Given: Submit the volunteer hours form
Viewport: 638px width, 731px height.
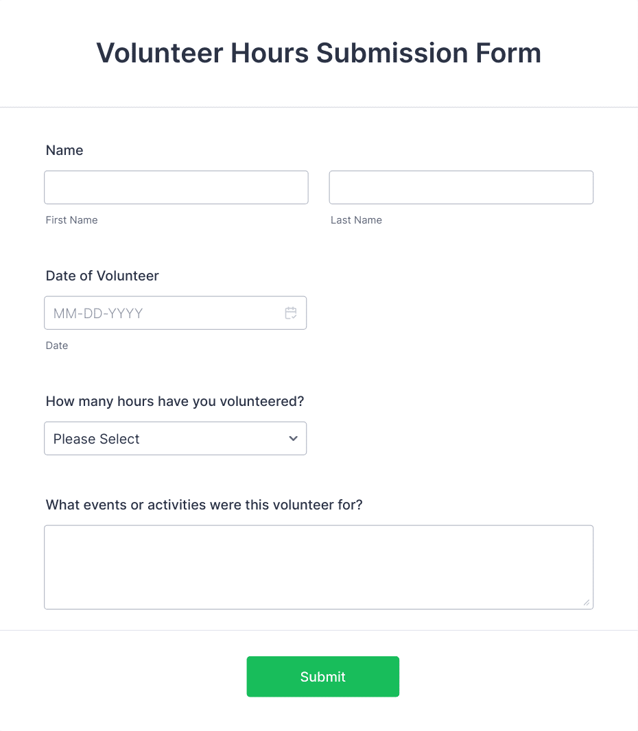Looking at the screenshot, I should [x=322, y=677].
